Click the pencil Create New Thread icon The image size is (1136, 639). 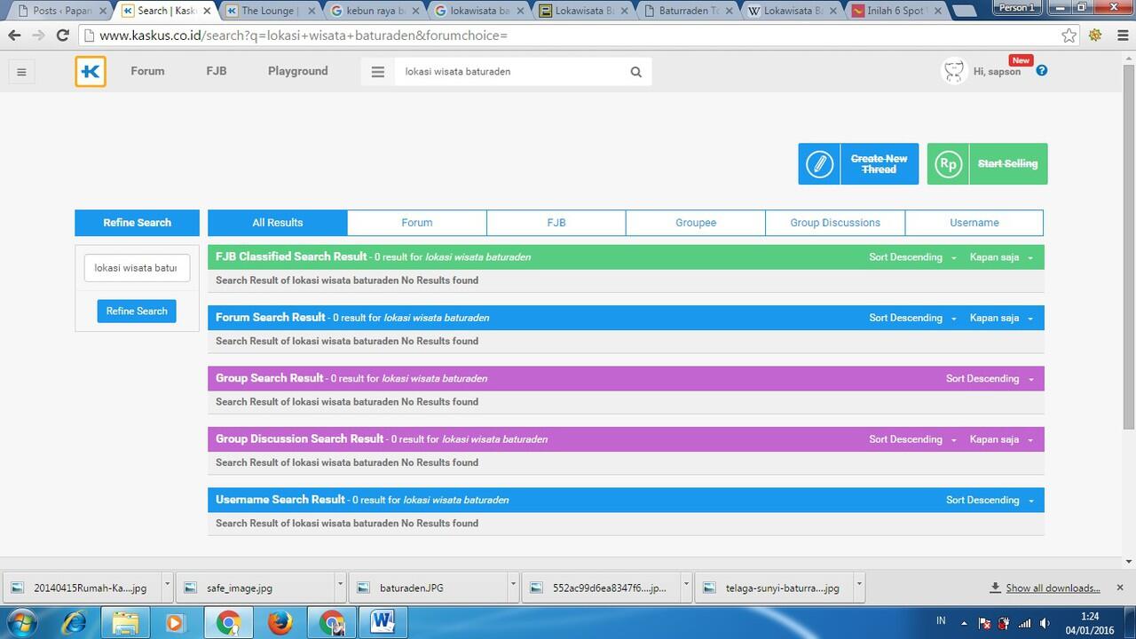coord(819,164)
